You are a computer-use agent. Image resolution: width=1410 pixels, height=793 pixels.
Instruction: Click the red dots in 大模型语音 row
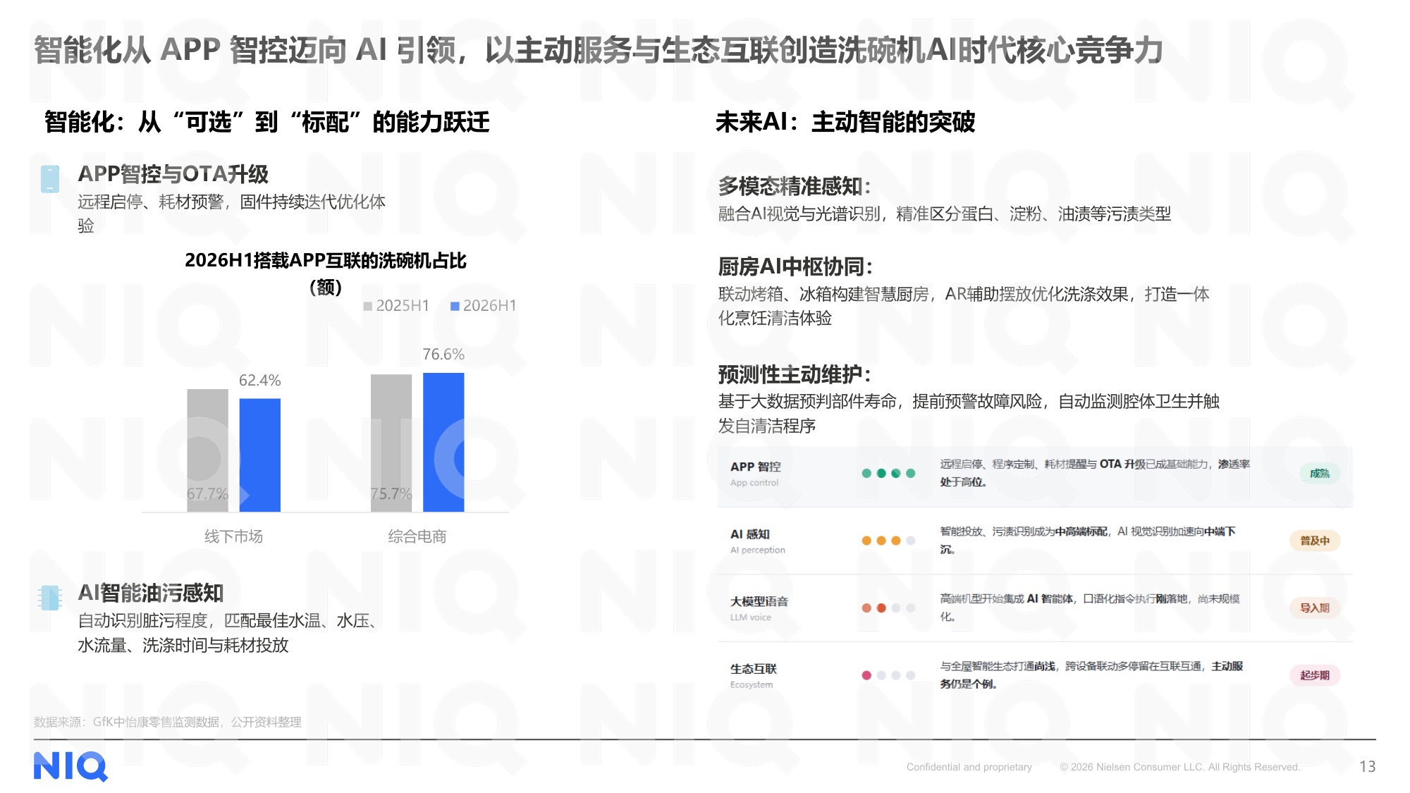pyautogui.click(x=873, y=608)
